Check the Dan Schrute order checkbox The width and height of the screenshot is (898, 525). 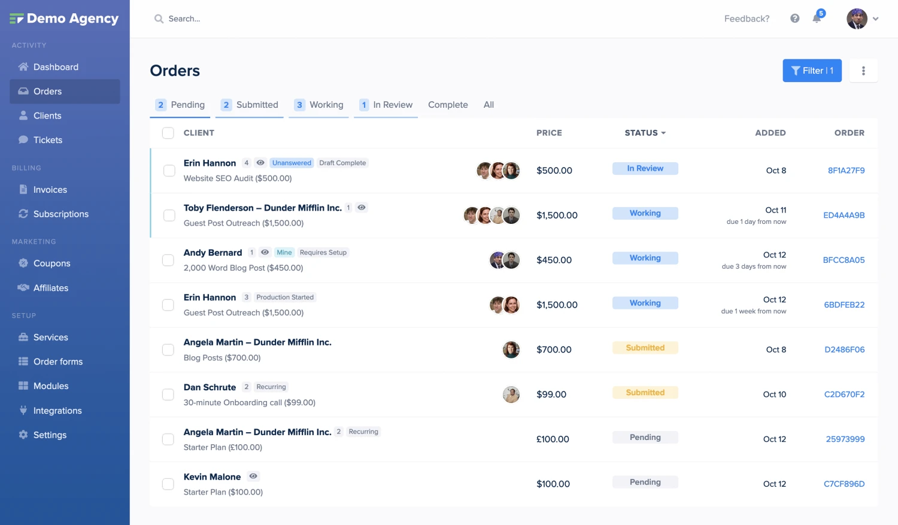[x=168, y=394]
